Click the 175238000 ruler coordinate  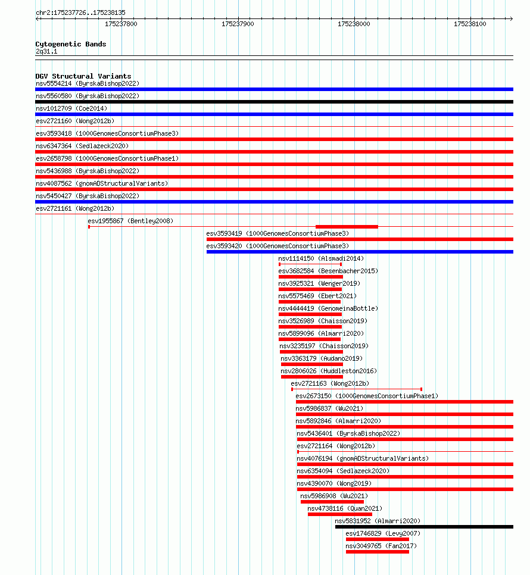354,24
